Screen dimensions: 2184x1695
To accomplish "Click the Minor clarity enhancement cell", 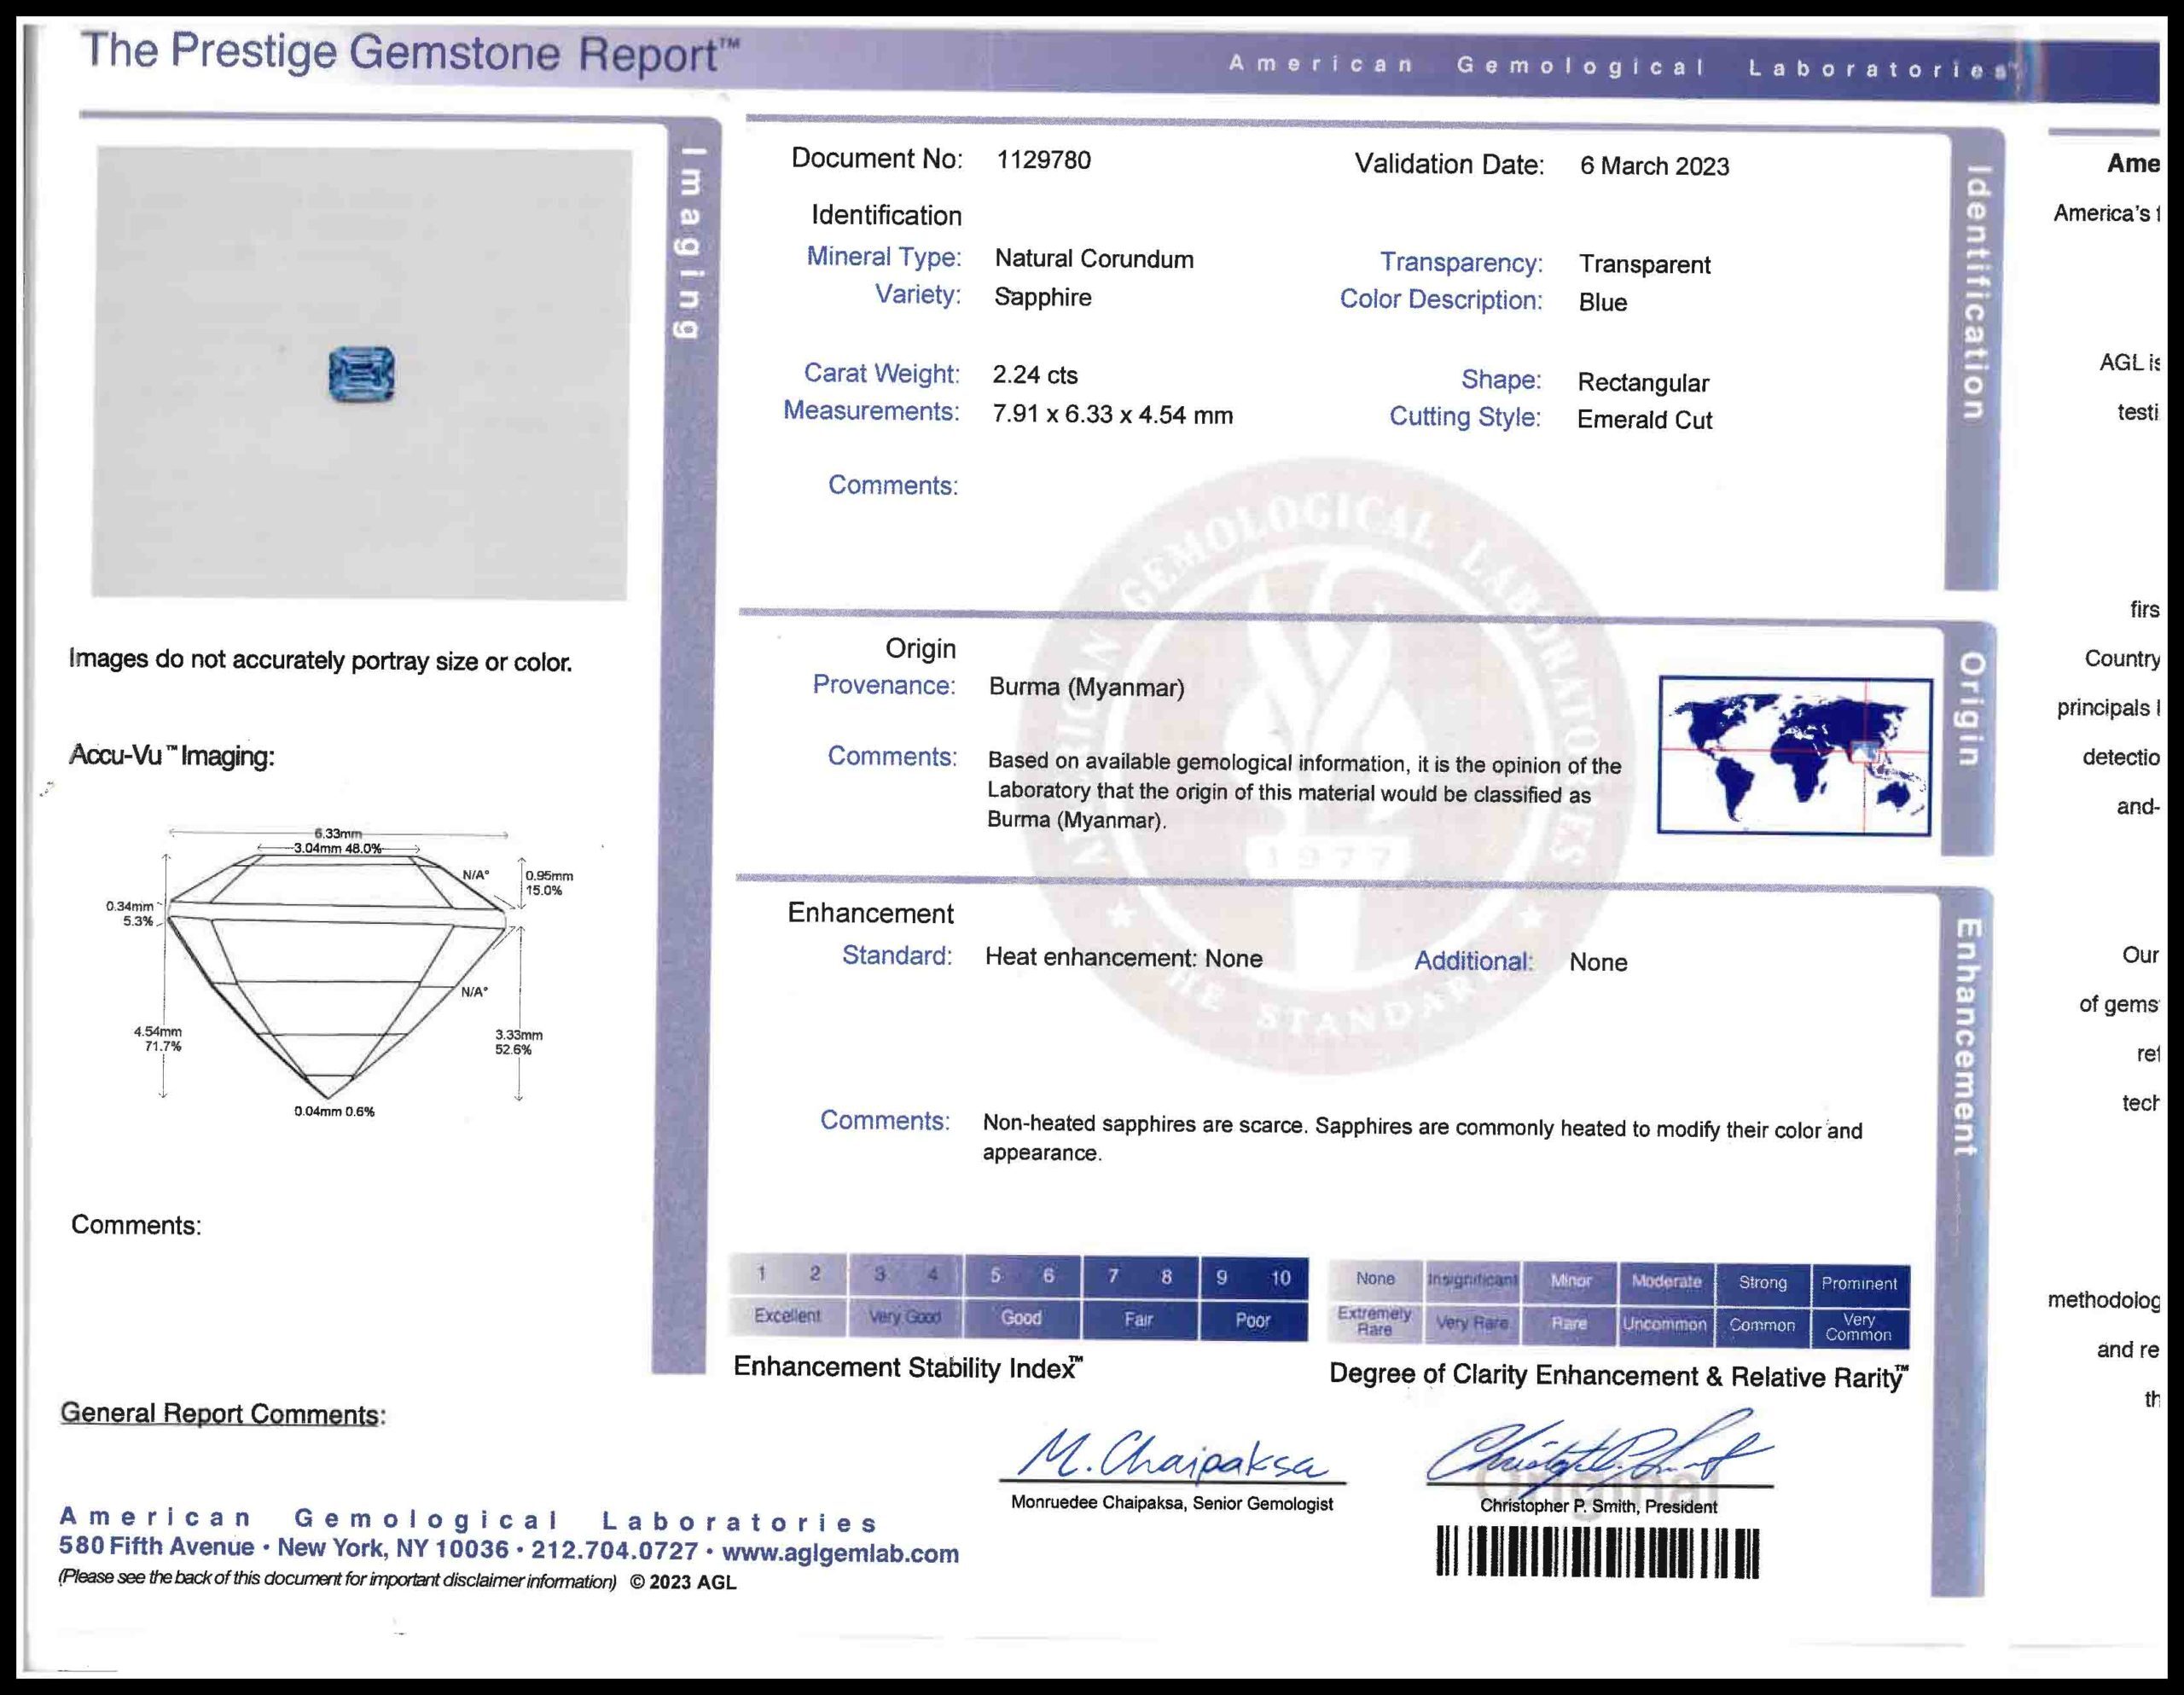I will tap(1570, 1281).
